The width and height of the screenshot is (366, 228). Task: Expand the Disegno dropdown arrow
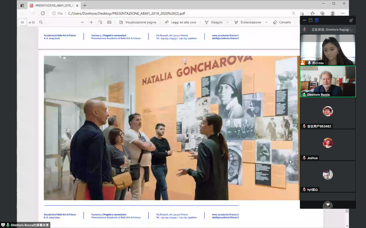(228, 22)
